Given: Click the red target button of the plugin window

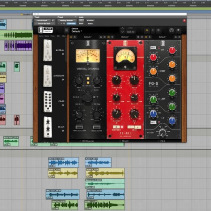Looking at the screenshot, I should tap(184, 21).
